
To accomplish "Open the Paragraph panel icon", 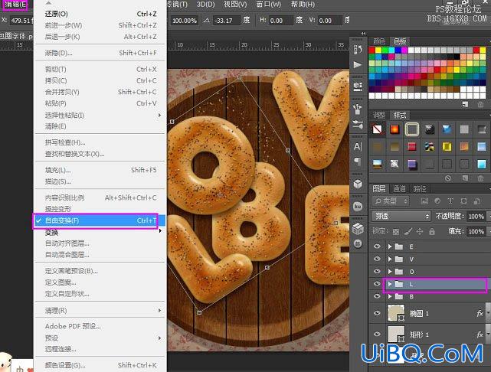I will 358,162.
